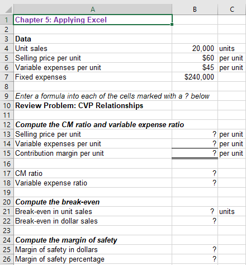Select the ? cell for Break-even in unit sales

[x=195, y=211]
